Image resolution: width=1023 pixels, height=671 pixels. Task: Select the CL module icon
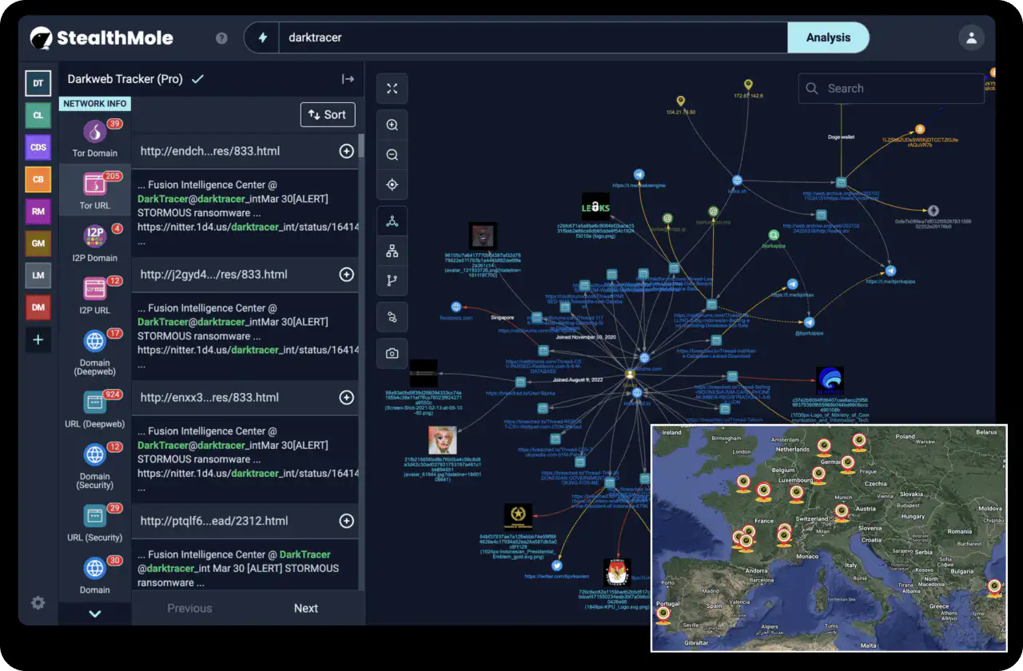(x=38, y=115)
